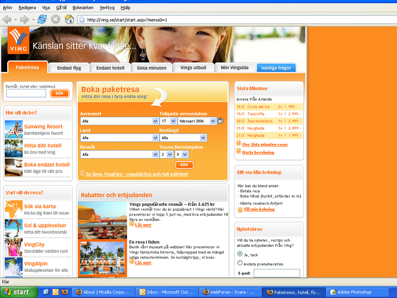
Task: Open the Back button history dropdown arrow
Action: pos(15,20)
